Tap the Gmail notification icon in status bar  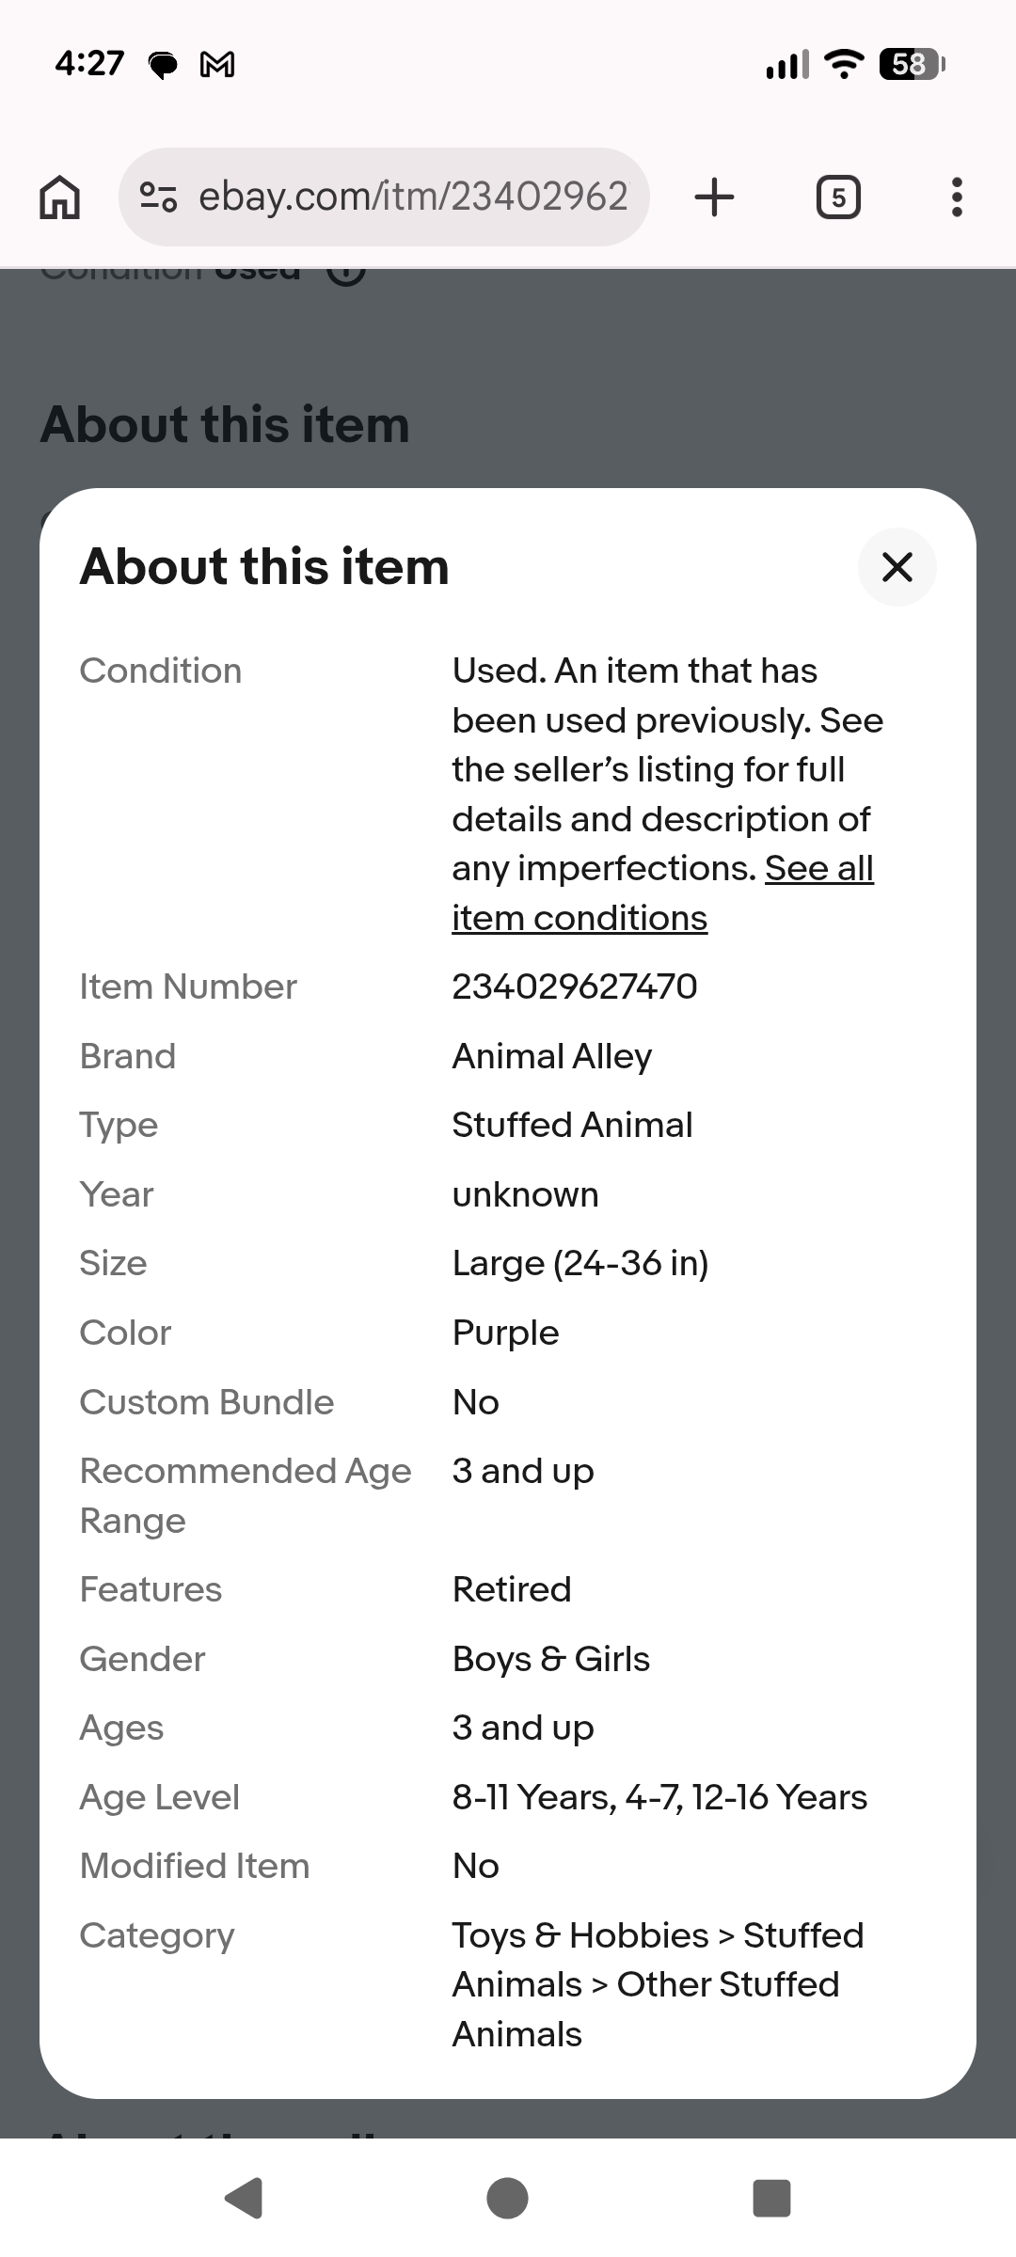(217, 64)
